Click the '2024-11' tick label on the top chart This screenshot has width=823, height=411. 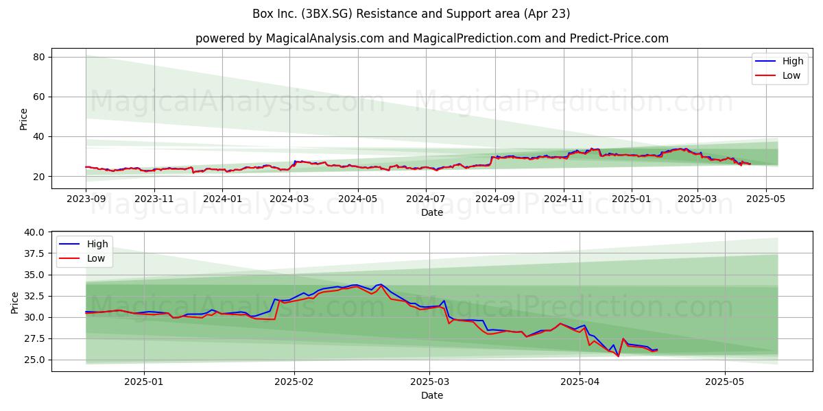(563, 199)
